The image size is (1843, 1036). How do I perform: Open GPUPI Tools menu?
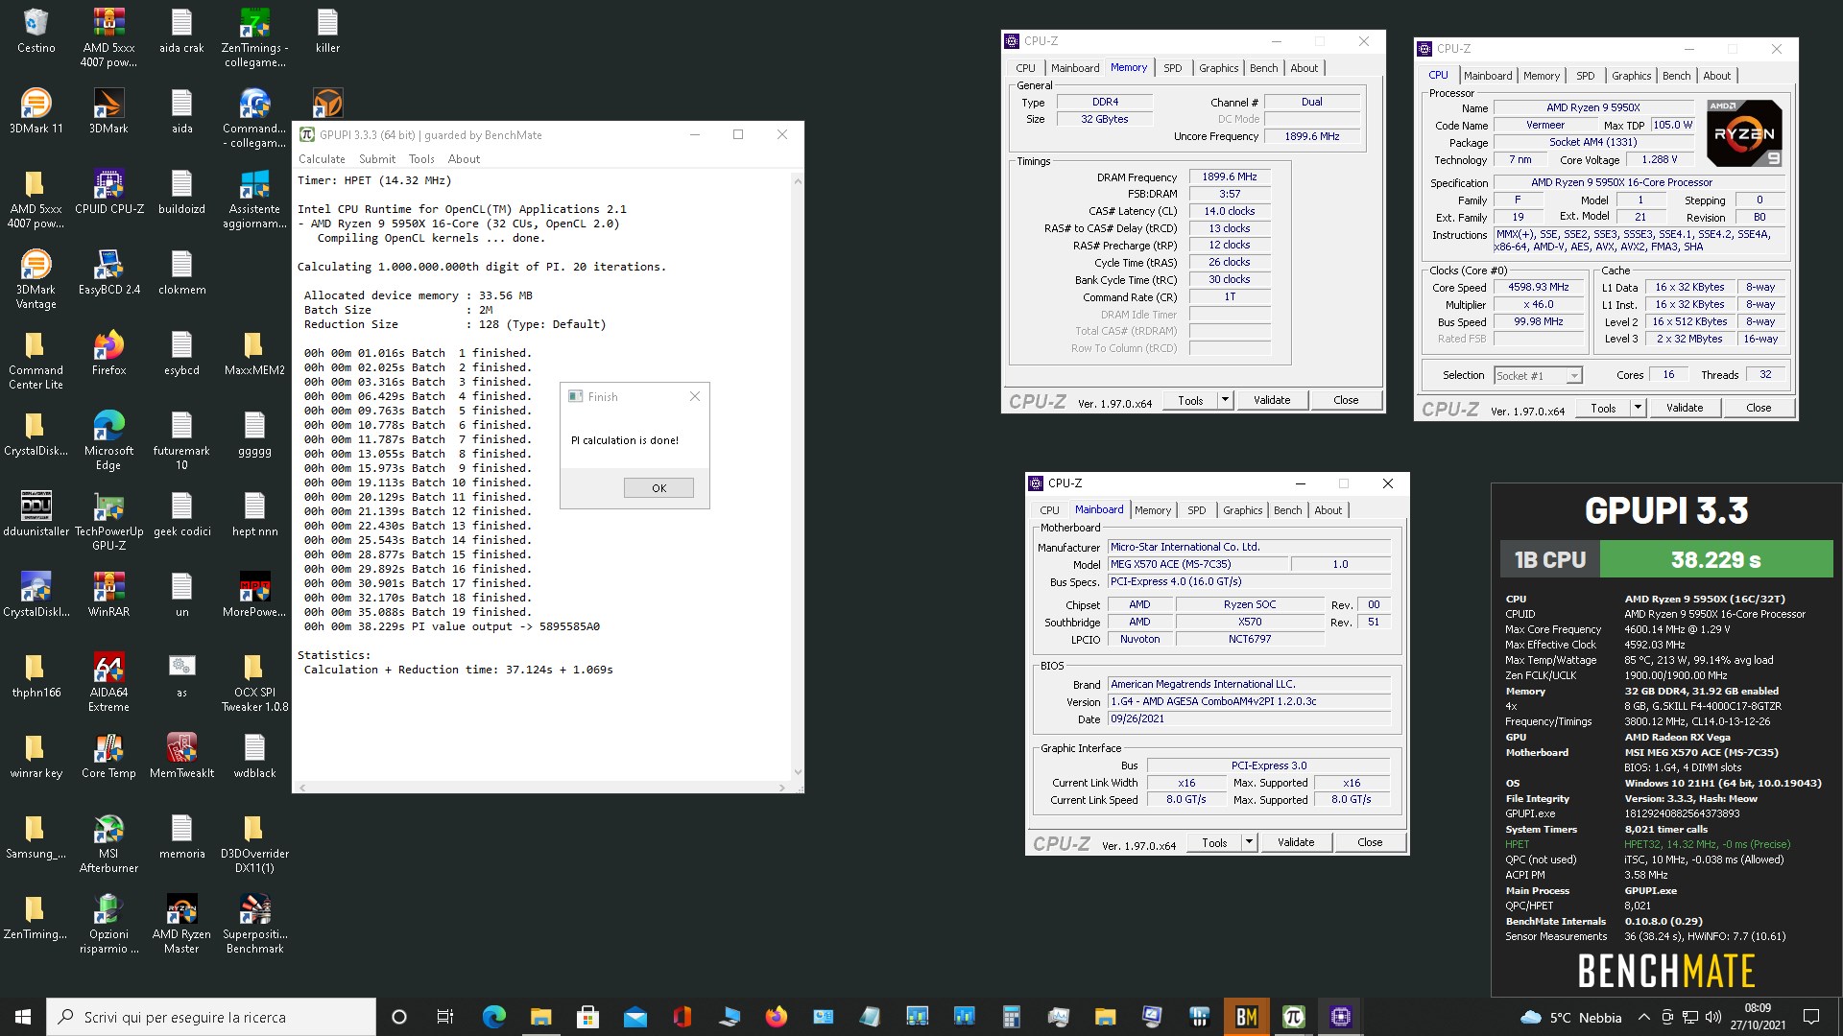(x=421, y=159)
